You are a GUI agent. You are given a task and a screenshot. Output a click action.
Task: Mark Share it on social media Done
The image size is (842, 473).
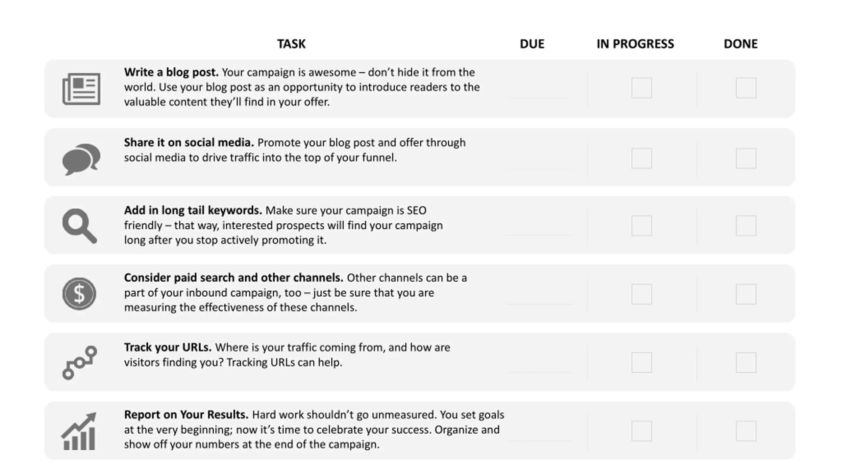coord(746,158)
